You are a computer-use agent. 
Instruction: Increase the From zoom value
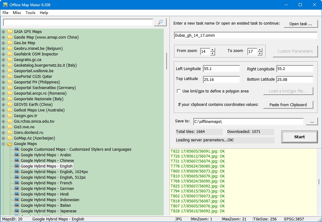pyautogui.click(x=213, y=50)
